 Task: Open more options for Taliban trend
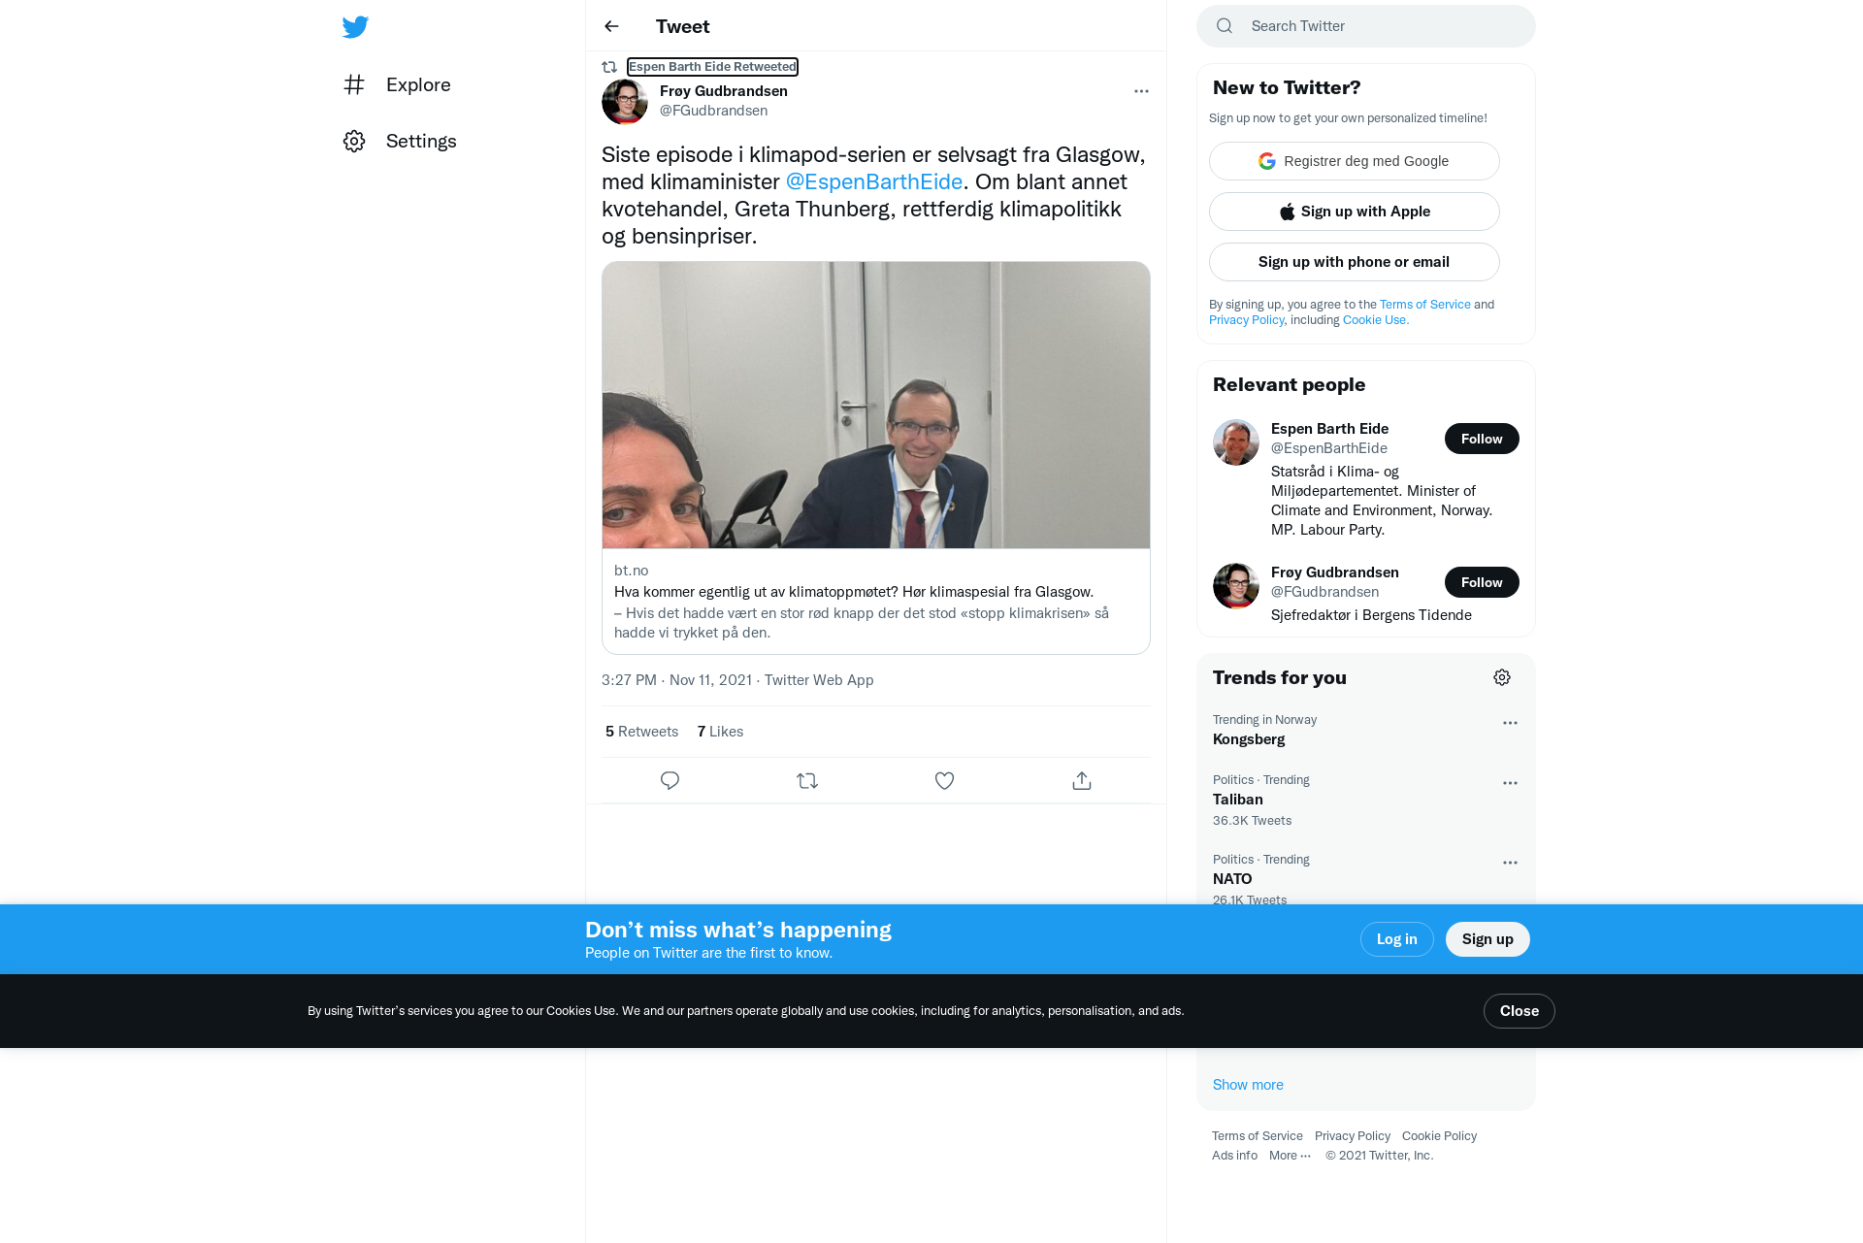click(1510, 783)
